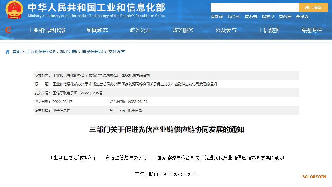Focus the site search input field
Image resolution: width=332 pixels, height=187 pixels.
pyautogui.click(x=255, y=8)
